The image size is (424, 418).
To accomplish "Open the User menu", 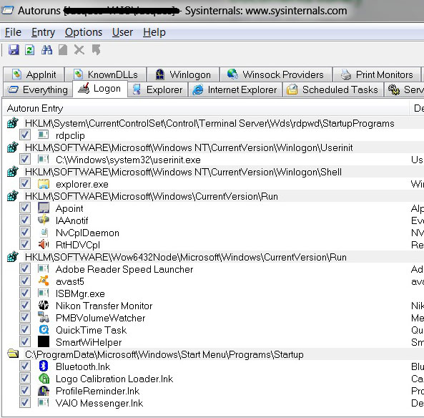I will [x=122, y=32].
